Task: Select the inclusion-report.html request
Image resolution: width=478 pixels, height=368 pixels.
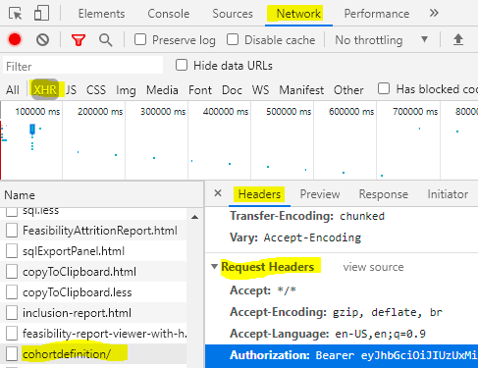Action: click(93, 313)
